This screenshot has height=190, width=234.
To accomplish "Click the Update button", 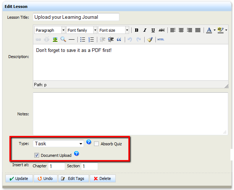I will click(x=19, y=178).
